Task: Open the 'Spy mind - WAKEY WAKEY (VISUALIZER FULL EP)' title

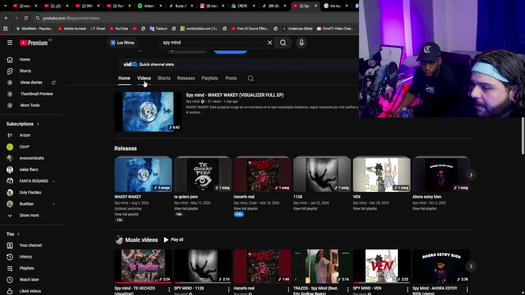Action: (x=235, y=95)
